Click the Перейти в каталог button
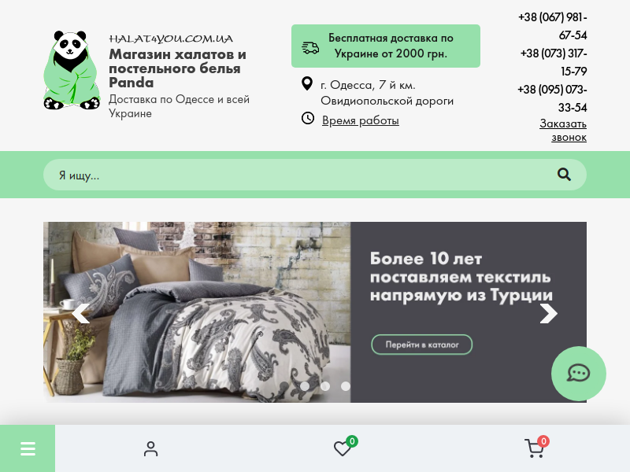Viewport: 630px width, 472px height. pyautogui.click(x=422, y=345)
